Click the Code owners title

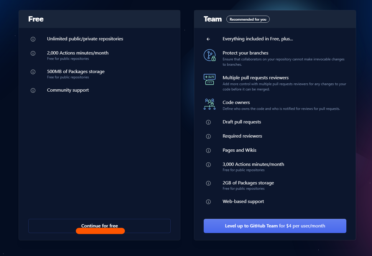click(x=236, y=103)
